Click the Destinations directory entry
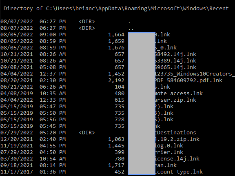235x176 pixels. [x=175, y=133]
